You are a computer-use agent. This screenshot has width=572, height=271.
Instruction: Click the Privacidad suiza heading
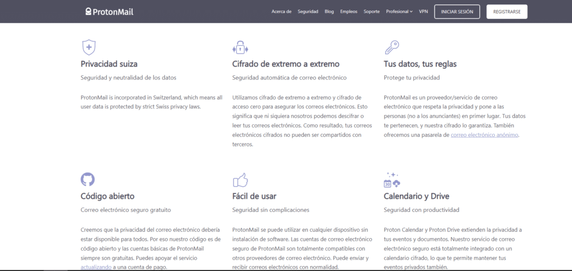[109, 64]
